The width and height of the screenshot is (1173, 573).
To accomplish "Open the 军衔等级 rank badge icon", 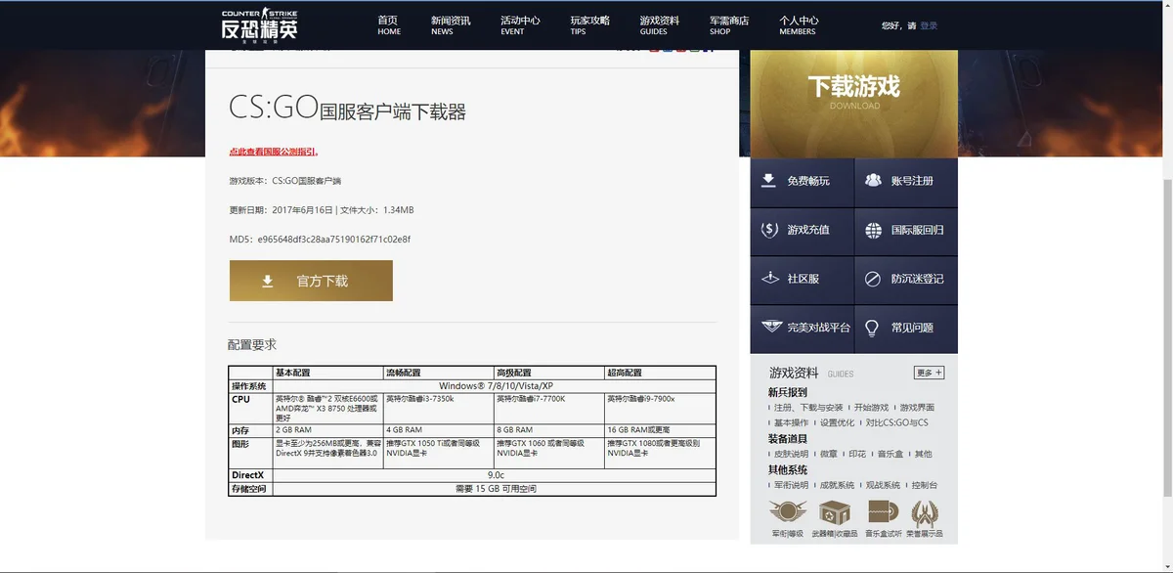I will pyautogui.click(x=787, y=512).
